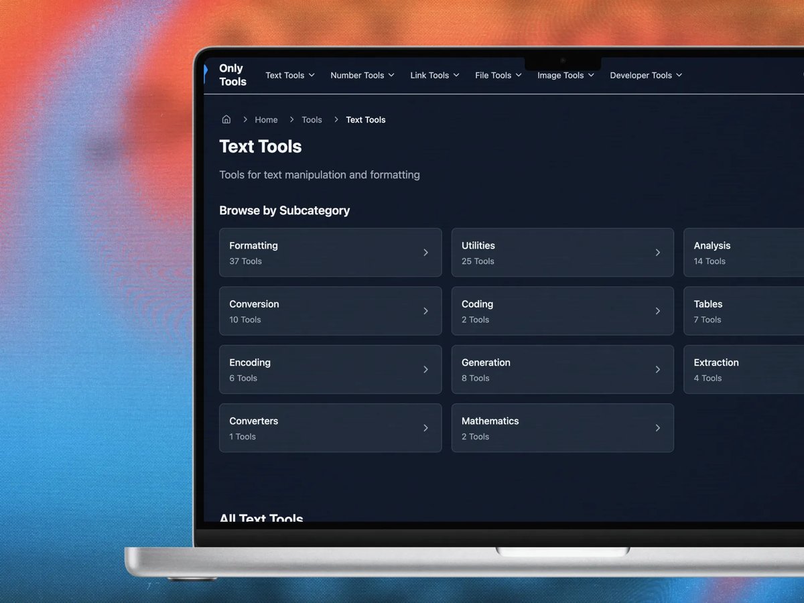
Task: Click 'Tools for text manipulation and formatting' description
Action: tap(320, 175)
